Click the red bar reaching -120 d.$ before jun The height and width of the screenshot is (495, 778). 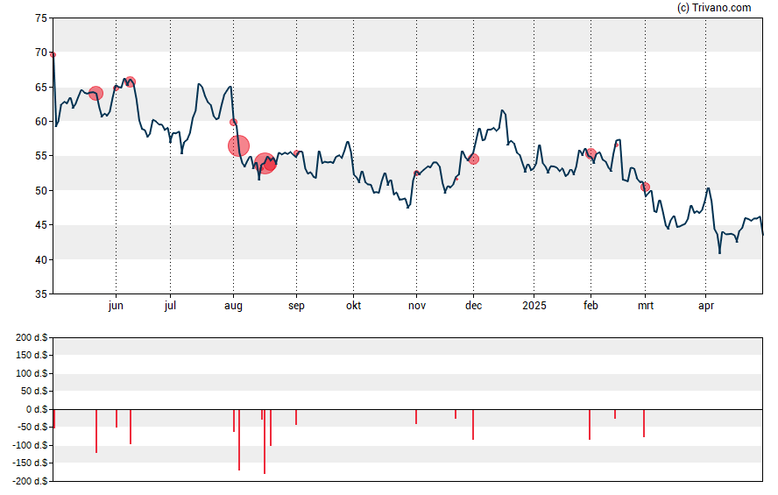click(x=96, y=431)
